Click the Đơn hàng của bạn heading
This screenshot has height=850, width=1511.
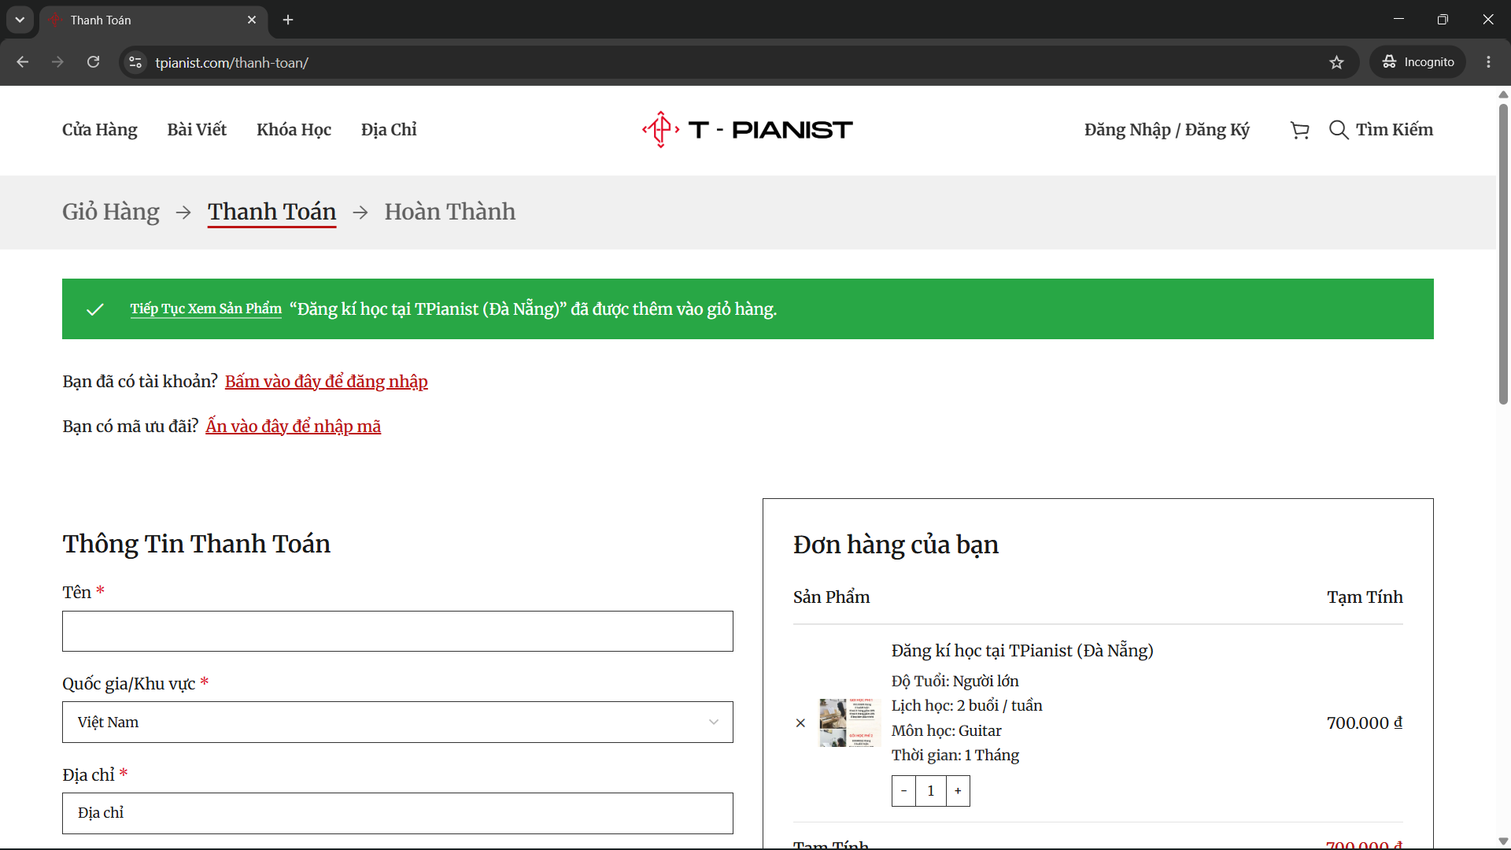point(896,545)
